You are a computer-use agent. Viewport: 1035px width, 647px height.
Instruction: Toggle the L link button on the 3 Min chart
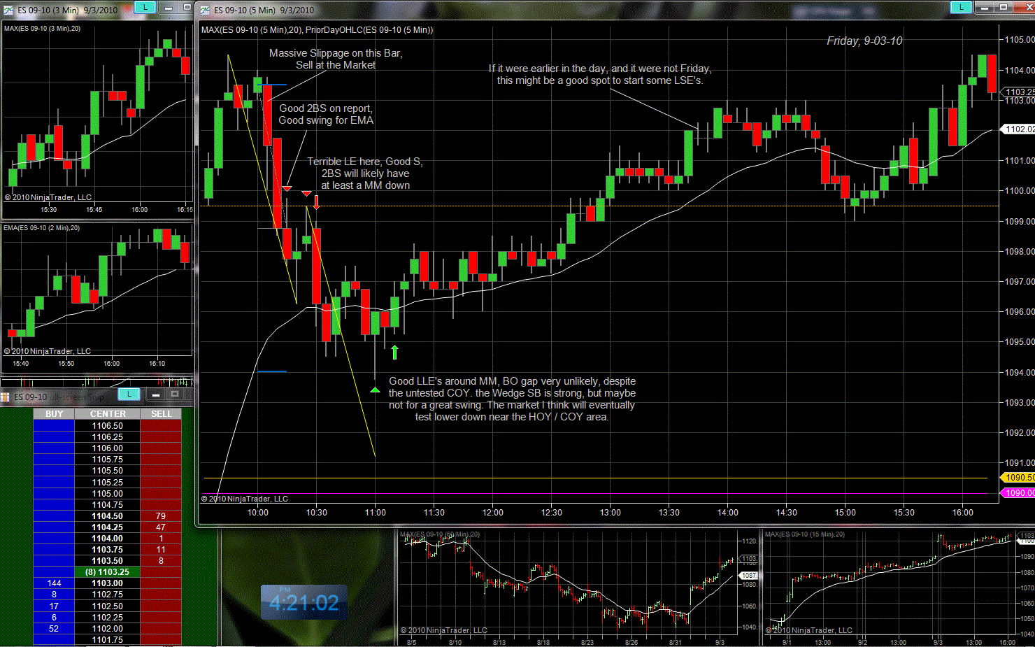click(145, 8)
